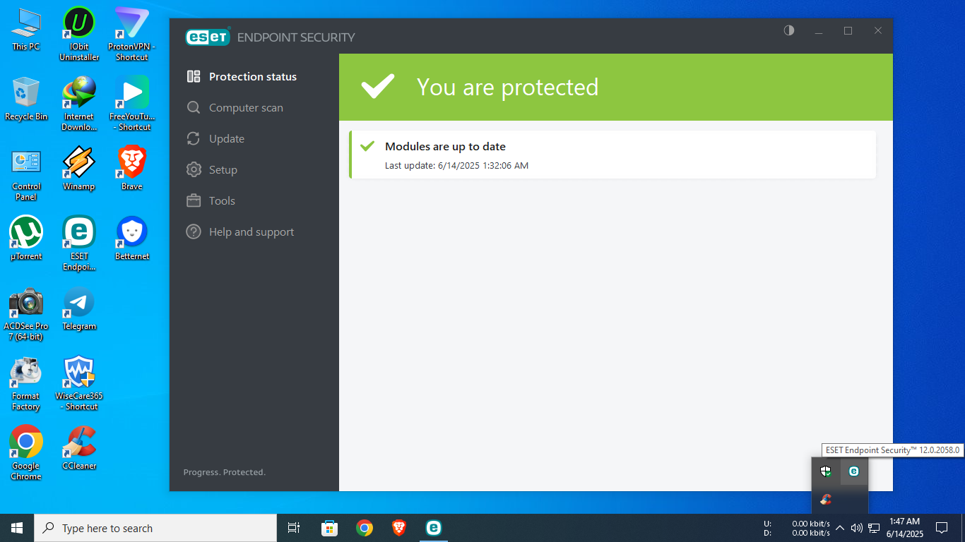965x542 pixels.
Task: Click the Type here to search box
Action: point(155,528)
